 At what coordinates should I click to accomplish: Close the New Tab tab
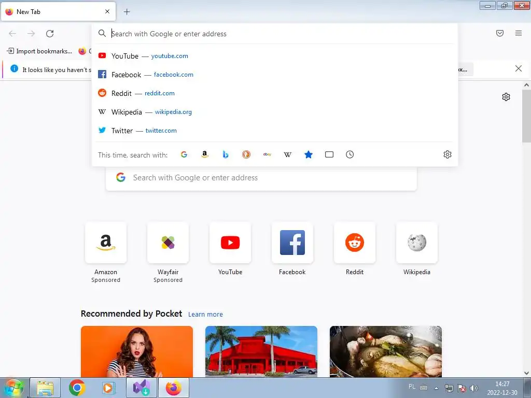tap(107, 11)
